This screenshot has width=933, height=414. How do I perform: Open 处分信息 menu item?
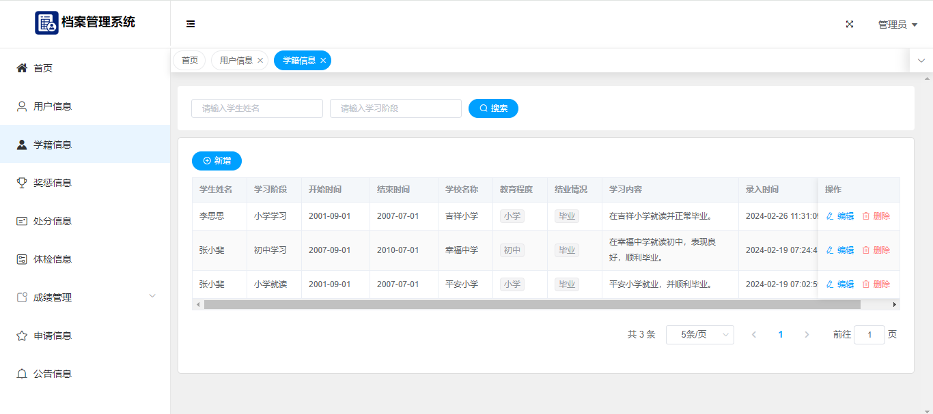click(x=53, y=221)
